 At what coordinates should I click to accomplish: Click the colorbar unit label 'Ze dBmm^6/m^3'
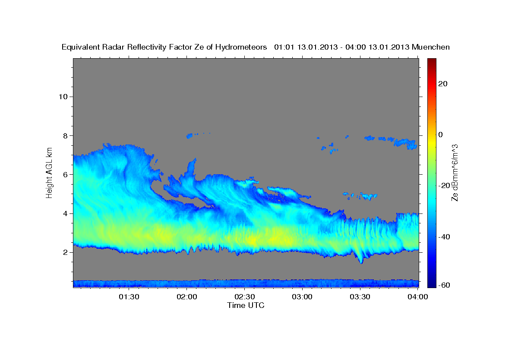455,172
